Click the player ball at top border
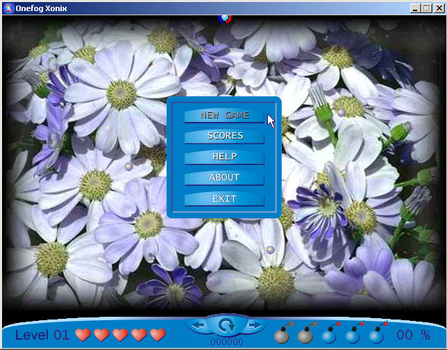The width and height of the screenshot is (447, 350). coord(225,18)
